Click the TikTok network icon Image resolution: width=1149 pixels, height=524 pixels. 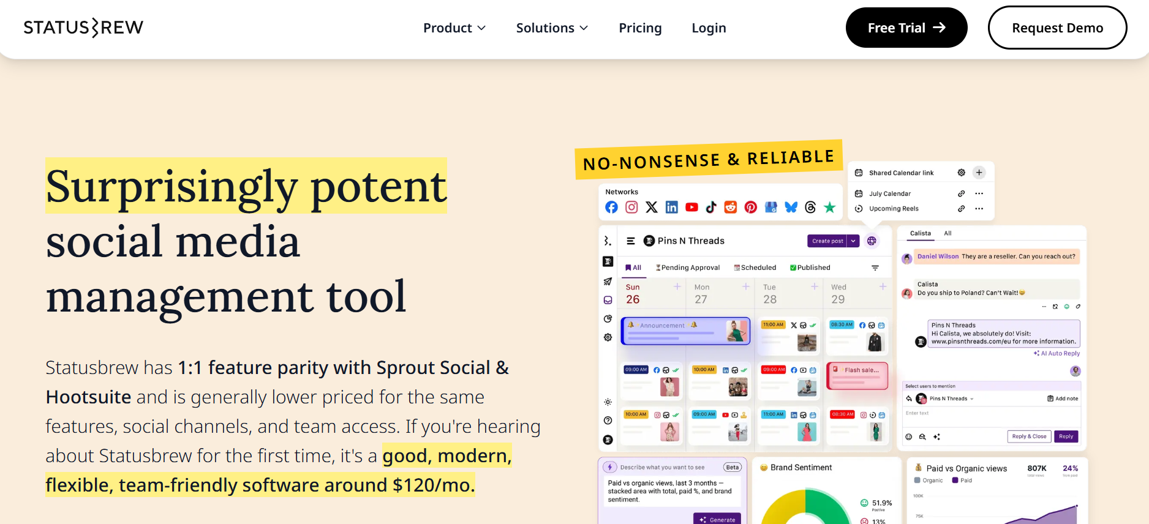[711, 208]
